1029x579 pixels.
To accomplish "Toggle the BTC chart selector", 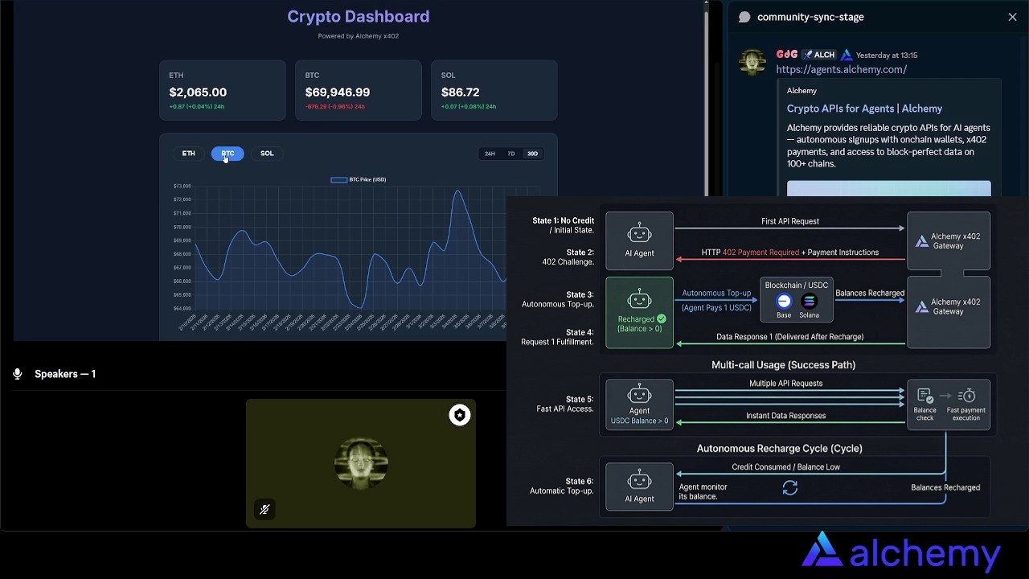I will (228, 153).
